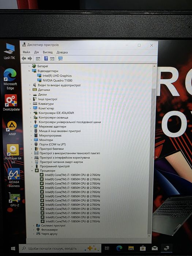Select the first i7-10850H CPU entry

click(x=72, y=175)
